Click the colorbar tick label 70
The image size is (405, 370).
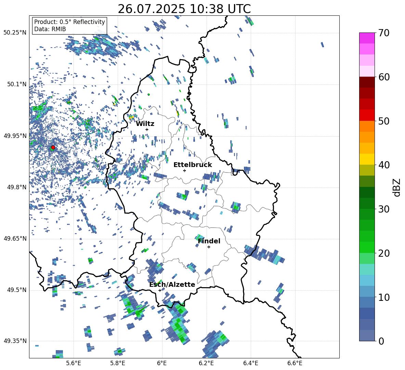coord(384,33)
